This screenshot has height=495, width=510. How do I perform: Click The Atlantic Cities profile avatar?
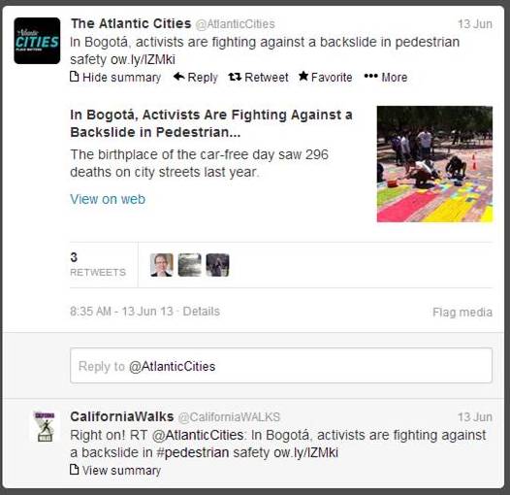click(37, 41)
